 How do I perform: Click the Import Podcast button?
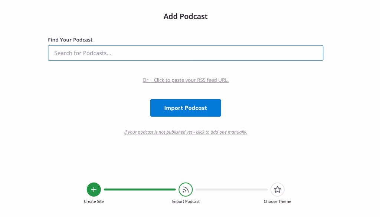tap(186, 108)
